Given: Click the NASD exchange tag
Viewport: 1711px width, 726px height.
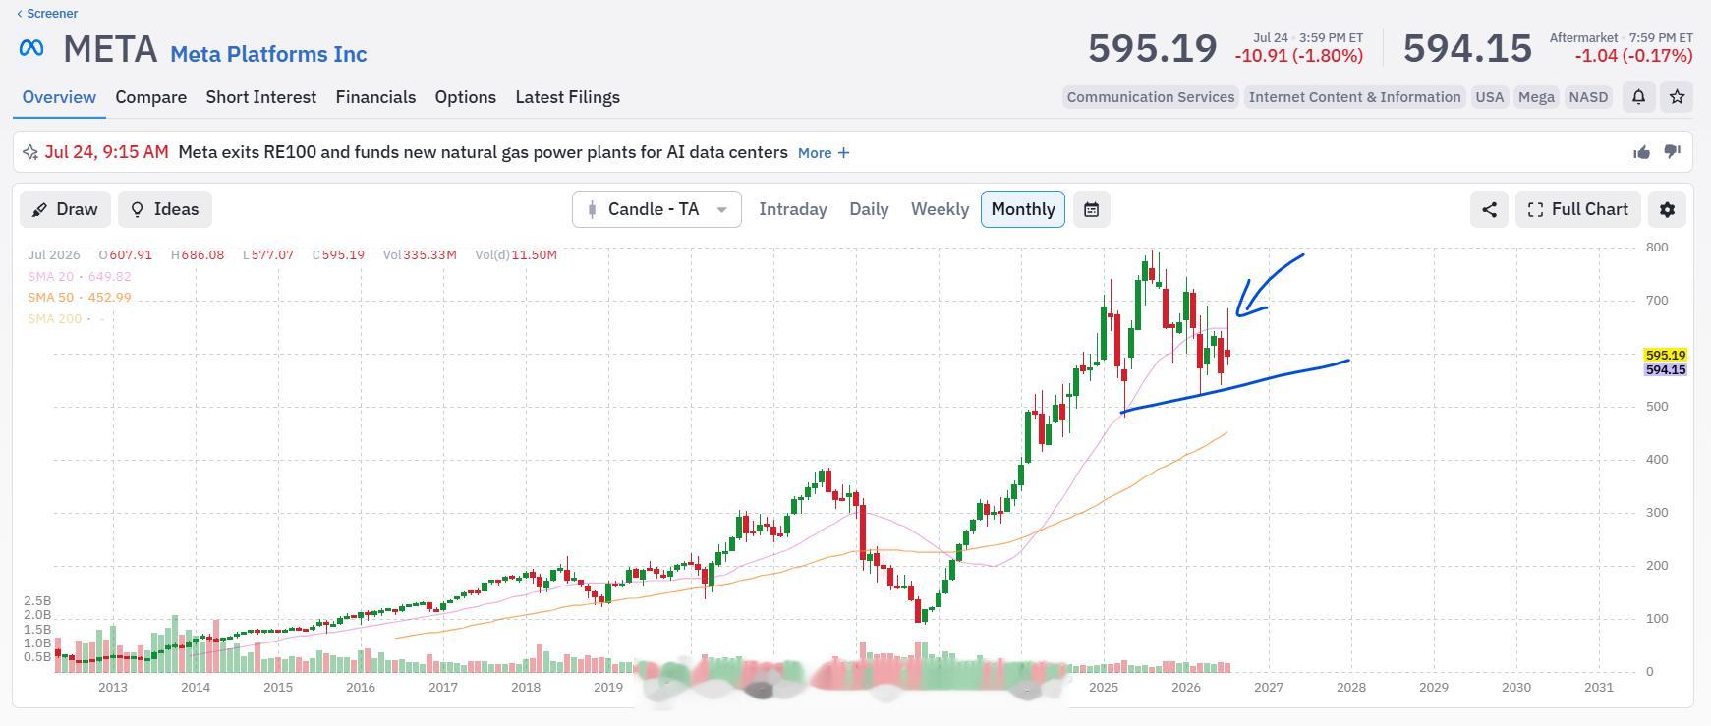Looking at the screenshot, I should click(1588, 97).
